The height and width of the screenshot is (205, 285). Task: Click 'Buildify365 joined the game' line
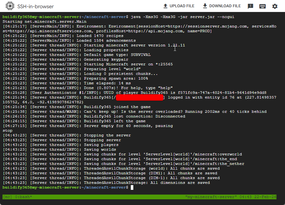click(x=77, y=107)
